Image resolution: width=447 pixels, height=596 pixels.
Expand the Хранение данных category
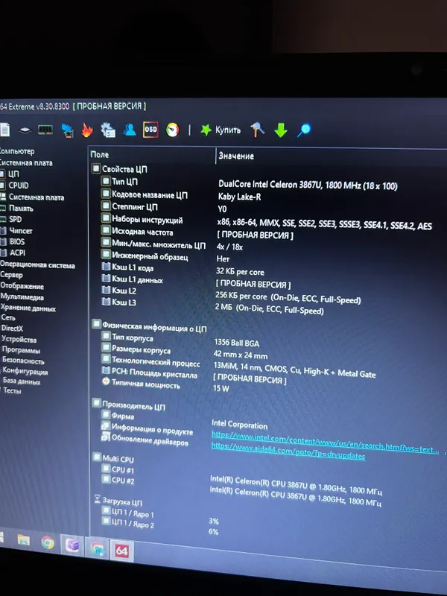(28, 308)
